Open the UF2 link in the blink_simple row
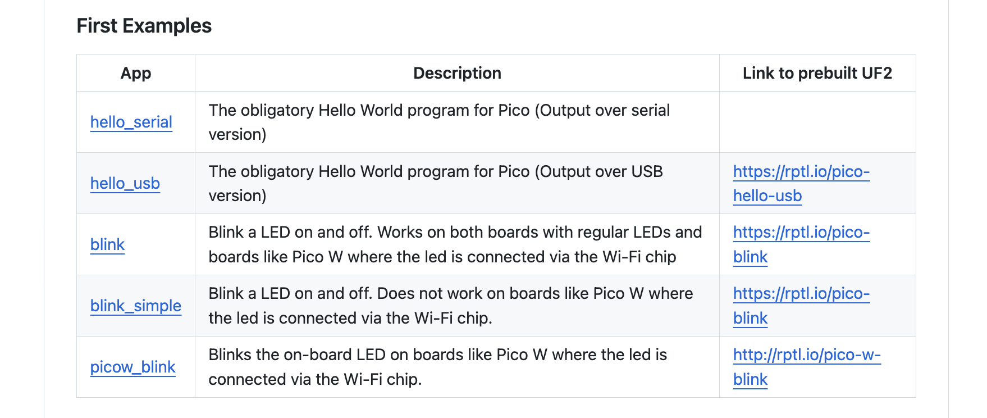Screen dimensions: 987x418 [x=801, y=306]
